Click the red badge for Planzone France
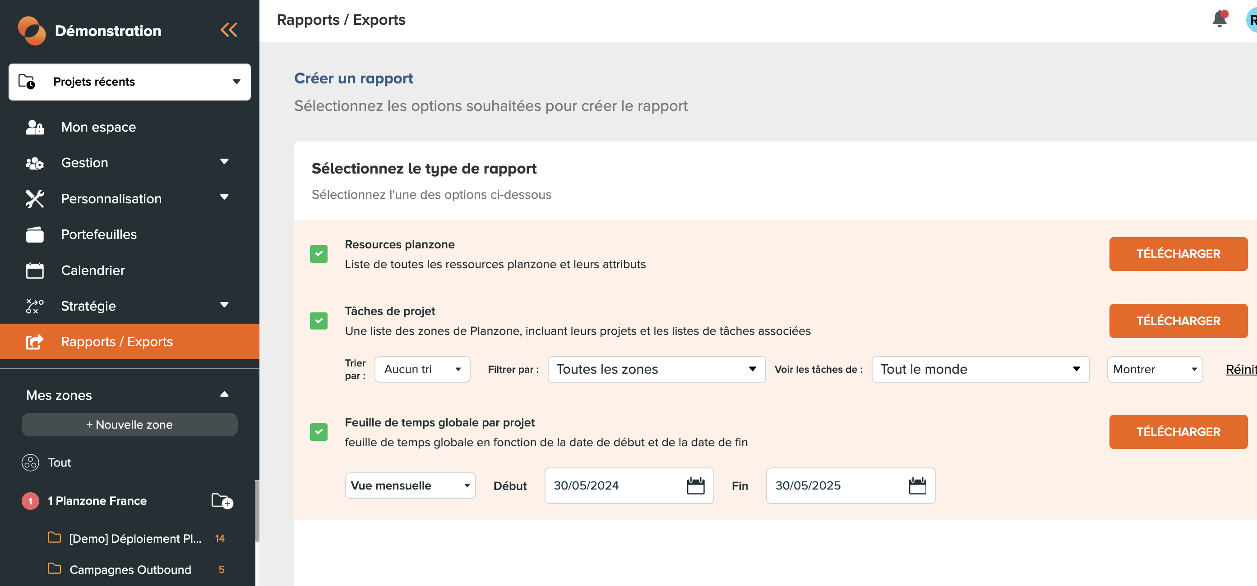 click(30, 501)
